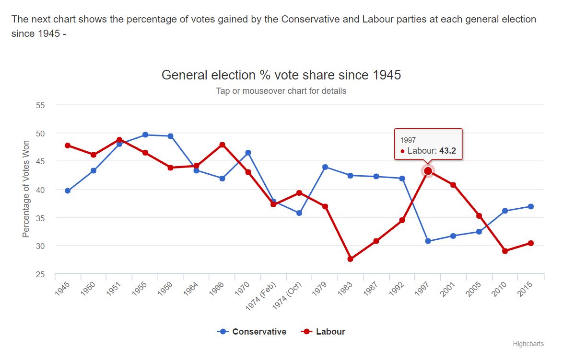The image size is (575, 359).
Task: Select Labour 2015 data point
Action: pos(531,243)
